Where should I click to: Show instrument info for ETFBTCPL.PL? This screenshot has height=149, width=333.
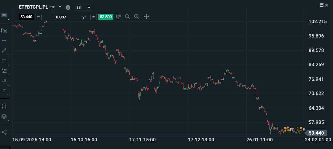pyautogui.click(x=68, y=8)
